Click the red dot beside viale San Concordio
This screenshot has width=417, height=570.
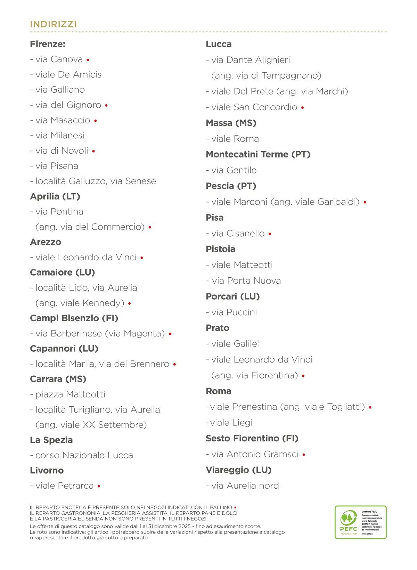point(303,108)
